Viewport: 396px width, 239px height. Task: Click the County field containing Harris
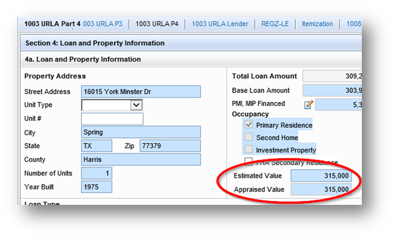click(x=141, y=160)
